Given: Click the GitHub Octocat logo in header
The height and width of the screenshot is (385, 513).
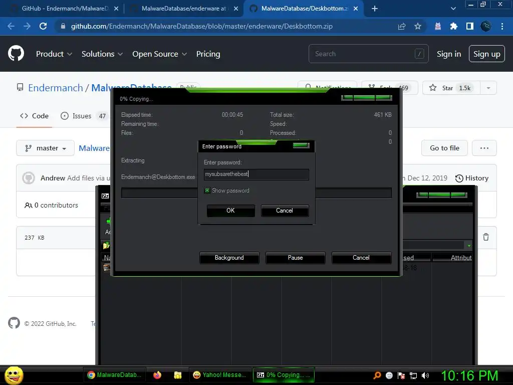Looking at the screenshot, I should pyautogui.click(x=16, y=54).
